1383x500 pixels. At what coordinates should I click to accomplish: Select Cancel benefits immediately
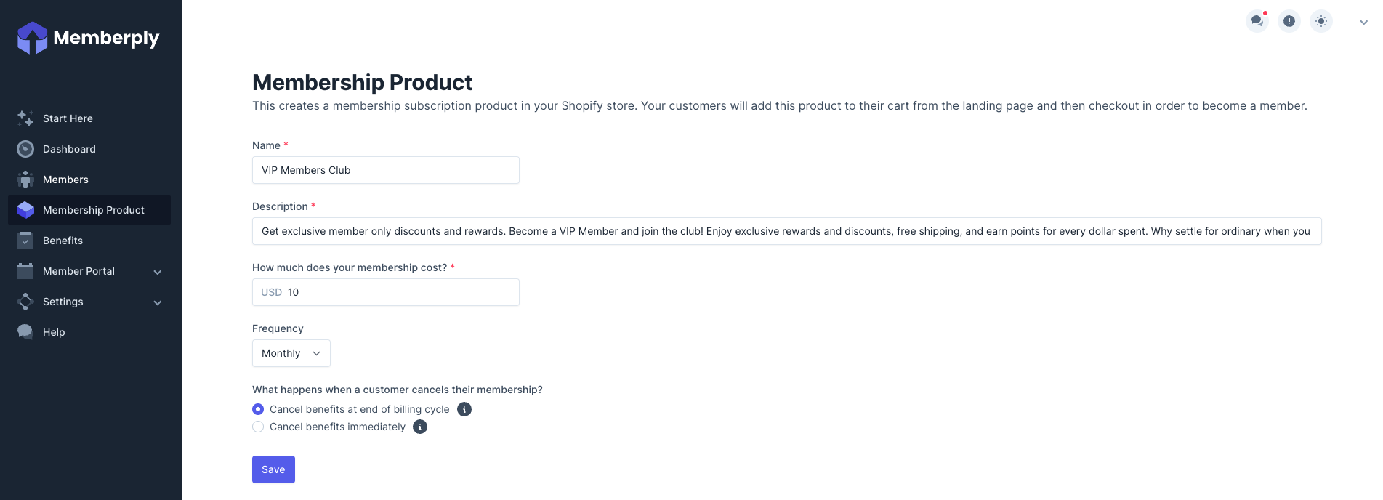tap(258, 427)
